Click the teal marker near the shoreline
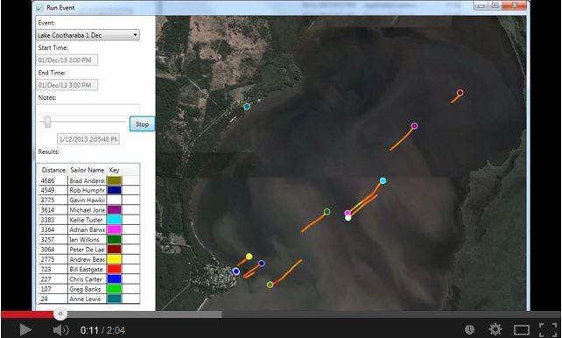The height and width of the screenshot is (338, 562). pyautogui.click(x=247, y=107)
